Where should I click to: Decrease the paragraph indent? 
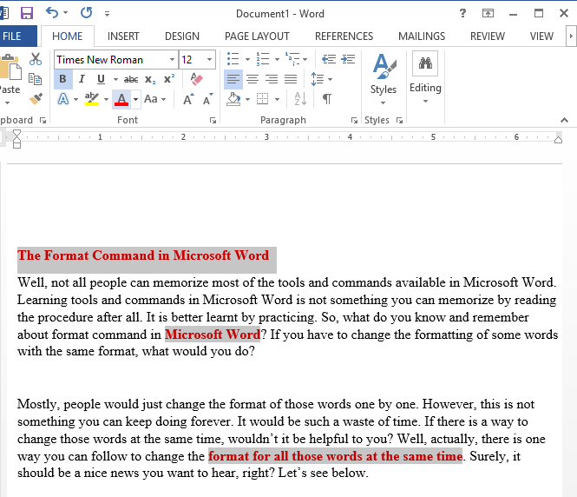tap(329, 59)
